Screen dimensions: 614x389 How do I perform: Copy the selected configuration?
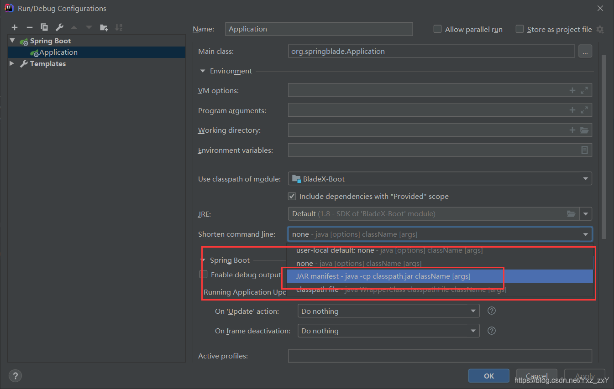pos(44,27)
